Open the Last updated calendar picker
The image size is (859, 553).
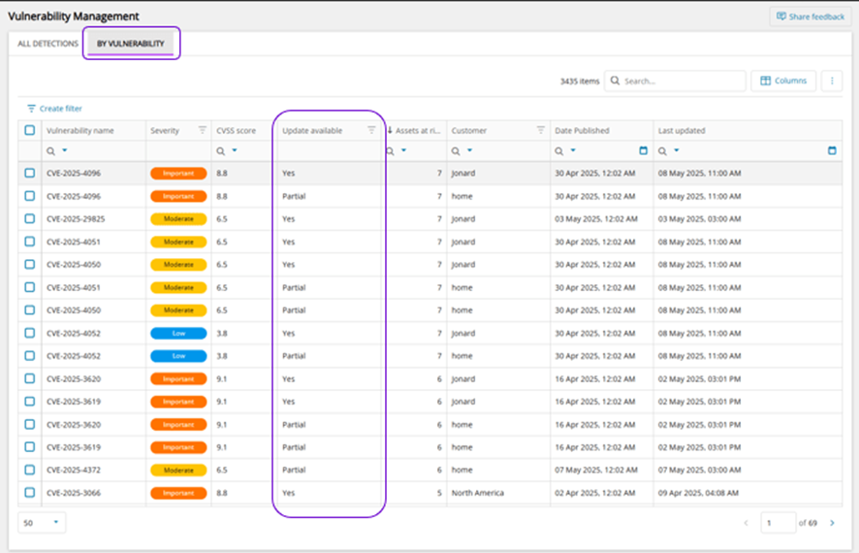(832, 150)
